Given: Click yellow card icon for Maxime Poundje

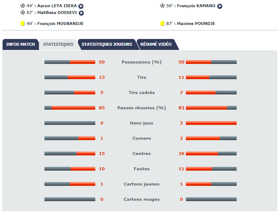Looking at the screenshot, I should coord(163,24).
